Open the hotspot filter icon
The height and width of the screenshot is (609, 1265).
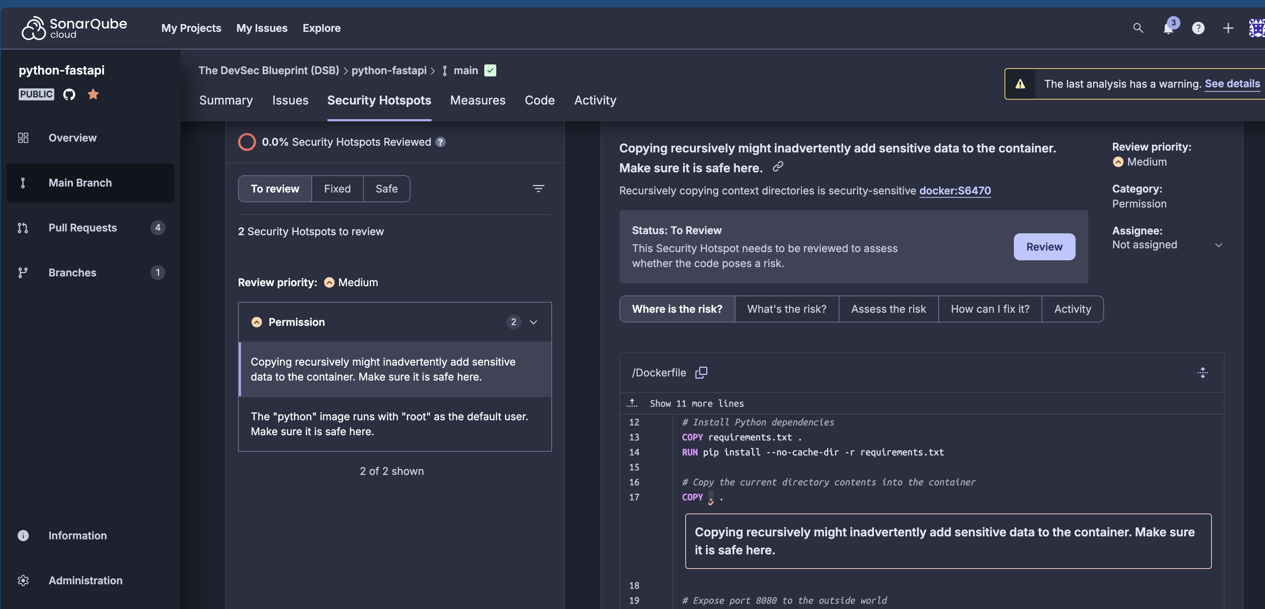[538, 188]
